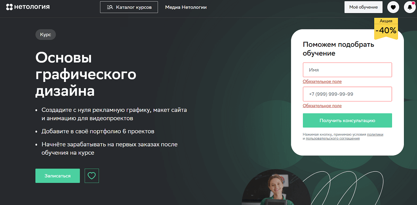Click Поможем подобрать обучение heading
This screenshot has height=205, width=417.
339,49
